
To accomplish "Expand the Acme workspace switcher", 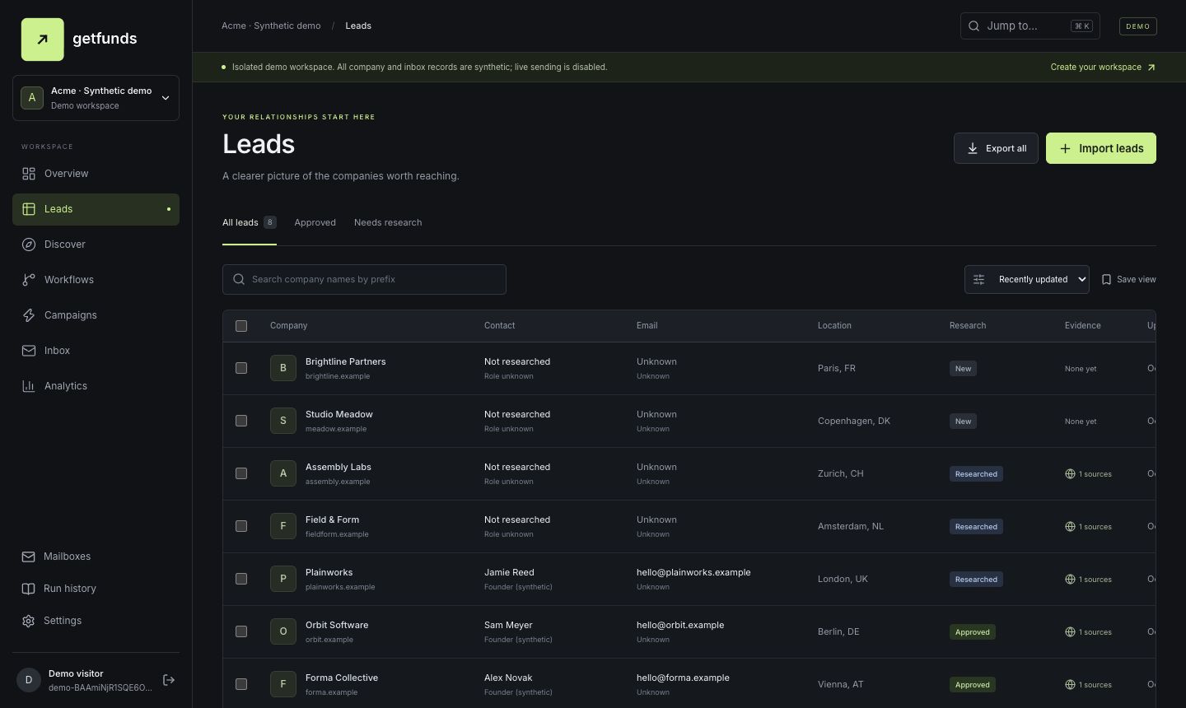I will point(96,98).
